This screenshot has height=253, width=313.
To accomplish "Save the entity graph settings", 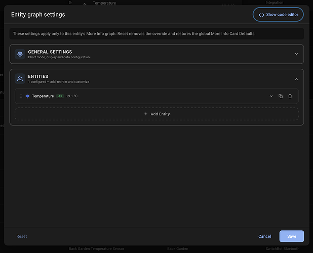I will point(292,236).
